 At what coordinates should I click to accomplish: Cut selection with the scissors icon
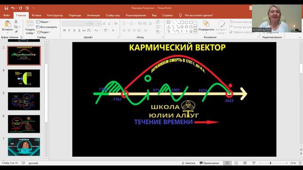16,22
